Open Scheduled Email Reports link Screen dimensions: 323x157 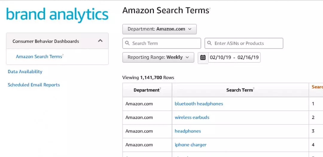(34, 85)
